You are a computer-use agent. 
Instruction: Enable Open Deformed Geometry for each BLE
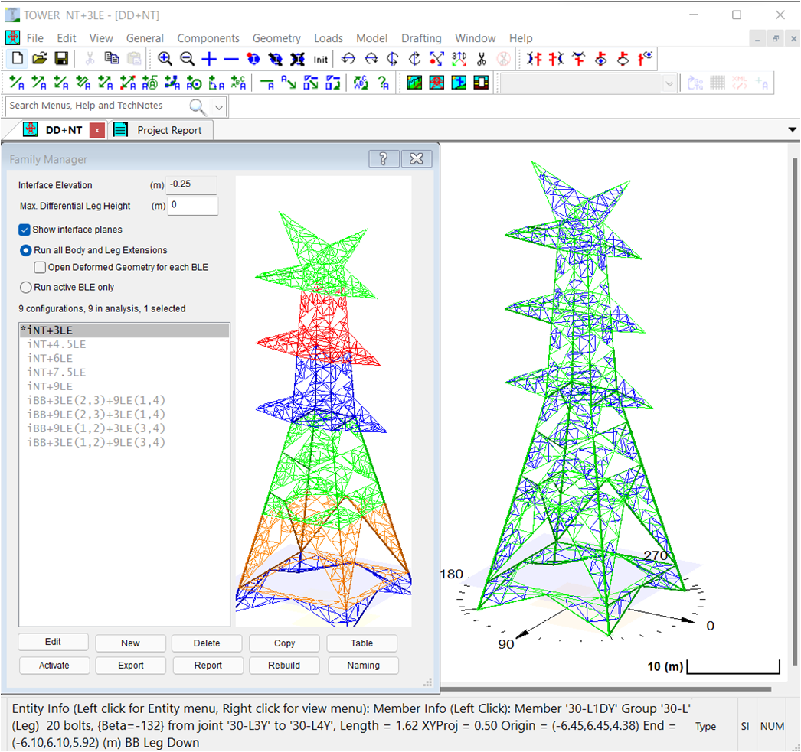40,268
